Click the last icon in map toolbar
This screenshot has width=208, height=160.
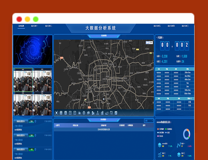(x=116, y=113)
